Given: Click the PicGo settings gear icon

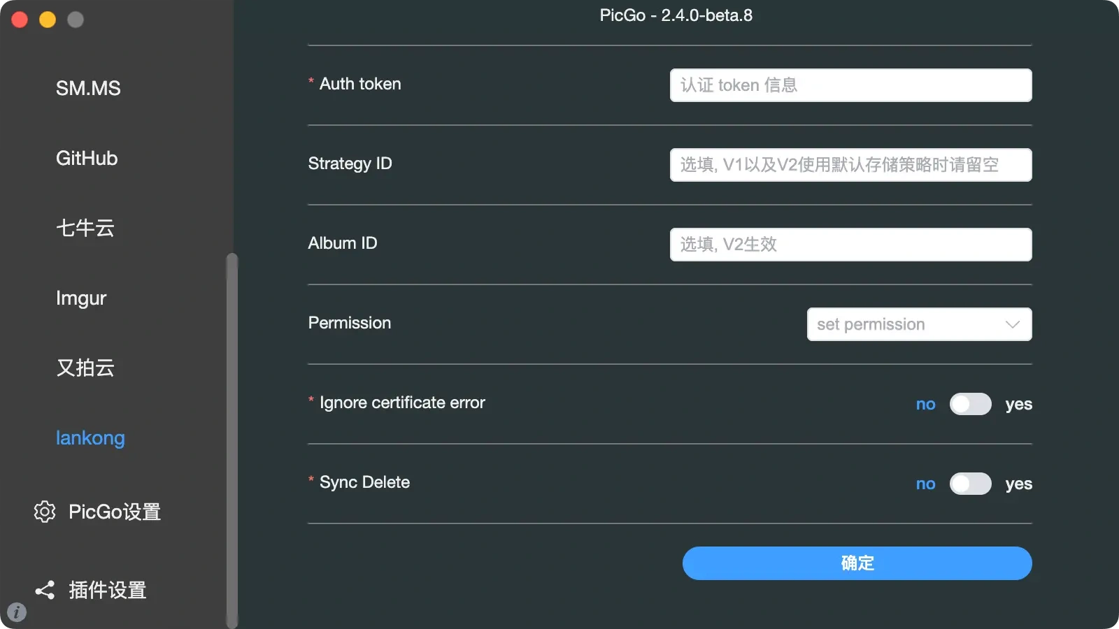Looking at the screenshot, I should 45,512.
